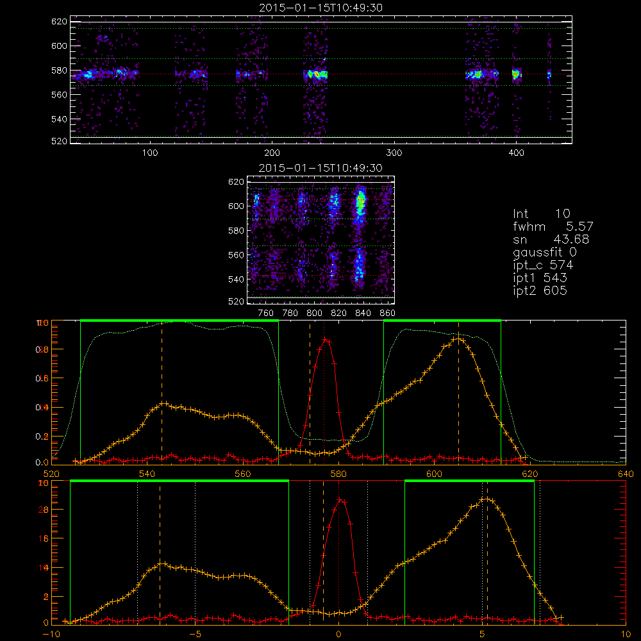The height and width of the screenshot is (641, 641).
Task: Click thick green bar spanning 590–614 in upper profile plot
Action: pos(442,320)
